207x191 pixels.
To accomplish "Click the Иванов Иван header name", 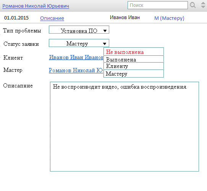I will tap(125, 18).
